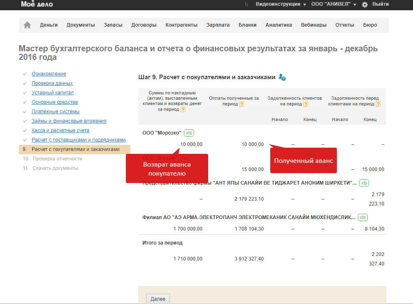Go to the home page icon
Screen dimensions: 413x304
27,25
